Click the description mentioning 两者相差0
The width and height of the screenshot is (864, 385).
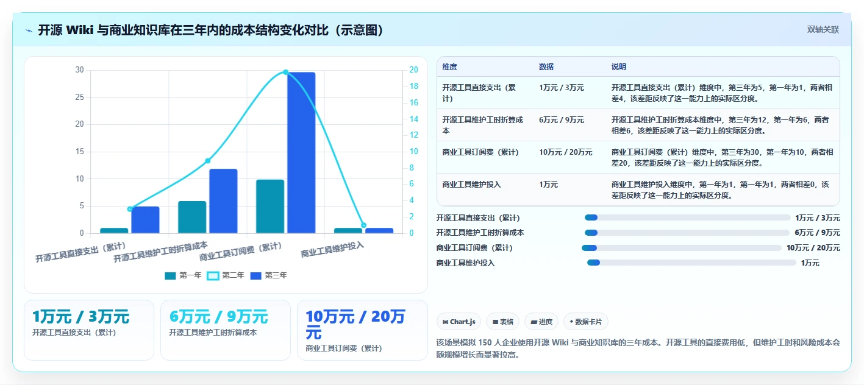pyautogui.click(x=721, y=189)
